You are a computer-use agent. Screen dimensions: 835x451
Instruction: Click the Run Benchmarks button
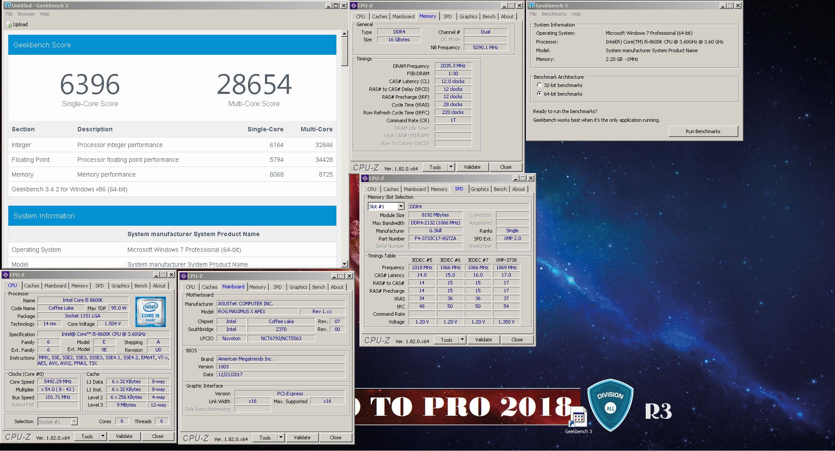coord(703,131)
